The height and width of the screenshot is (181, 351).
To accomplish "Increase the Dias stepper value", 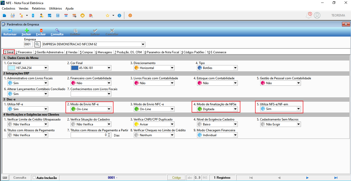I will point(109,134).
